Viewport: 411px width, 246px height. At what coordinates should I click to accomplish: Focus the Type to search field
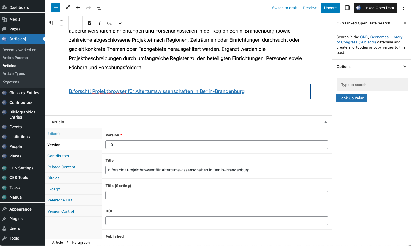pos(372,85)
